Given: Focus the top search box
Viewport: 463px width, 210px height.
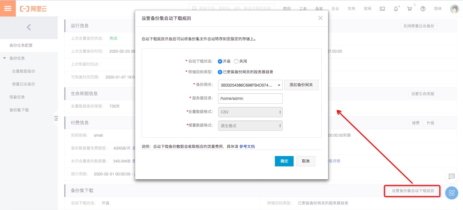Looking at the screenshot, I should click(232, 8).
